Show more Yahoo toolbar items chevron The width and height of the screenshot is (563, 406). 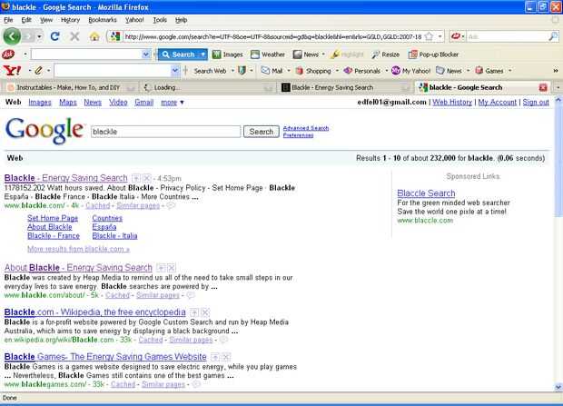tap(556, 71)
